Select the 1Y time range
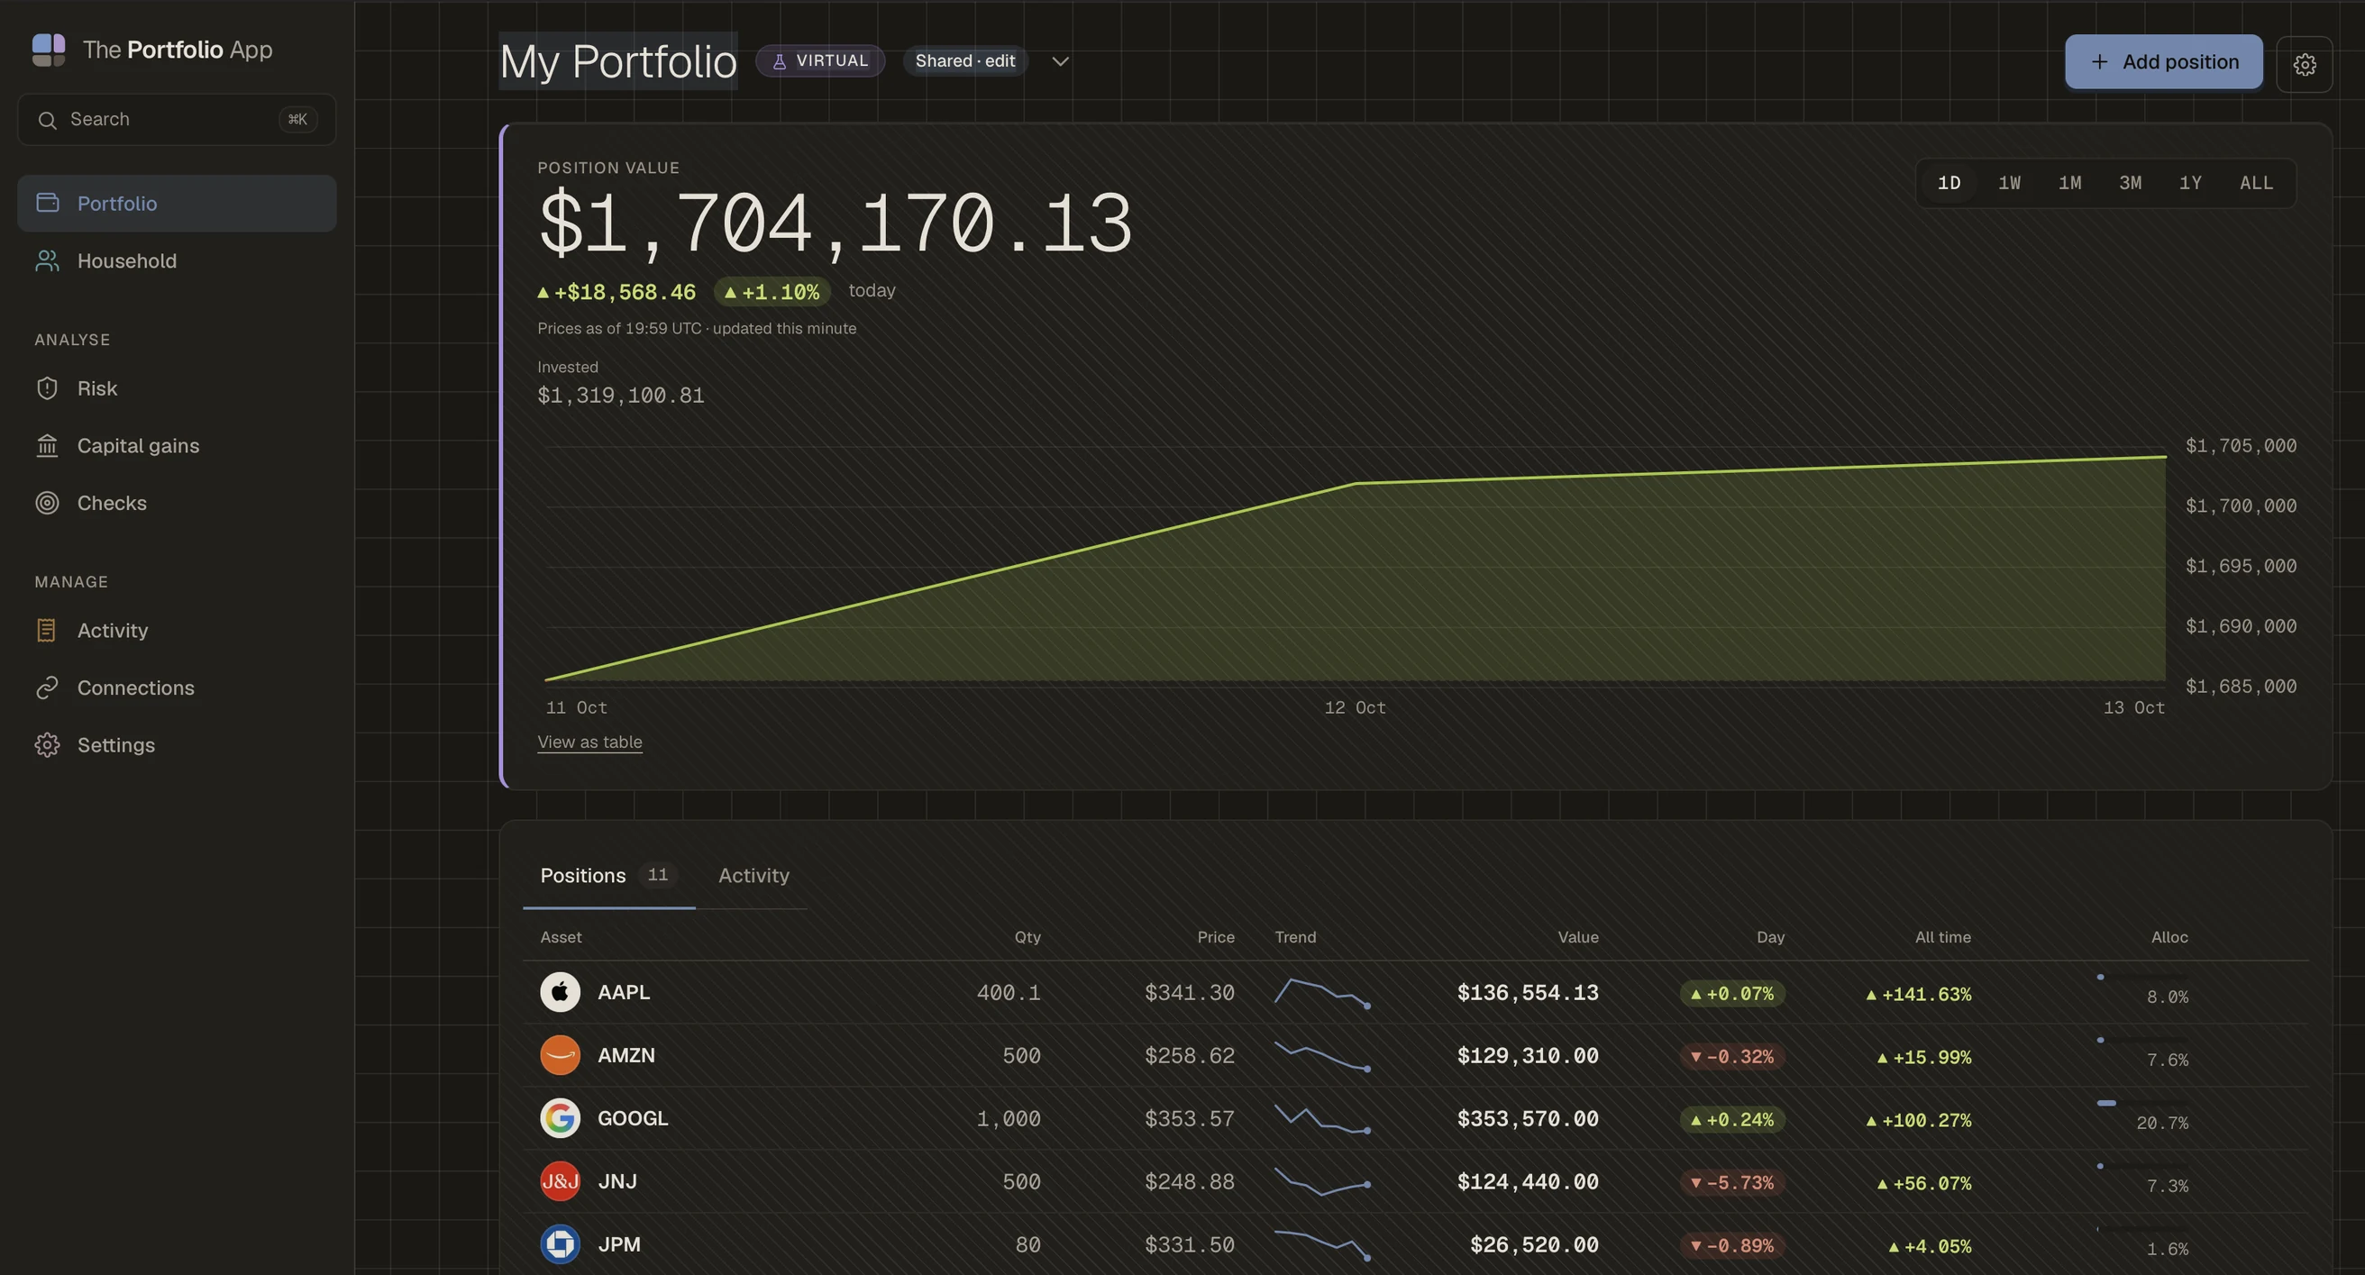Screen dimensions: 2365x1275 (2190, 183)
